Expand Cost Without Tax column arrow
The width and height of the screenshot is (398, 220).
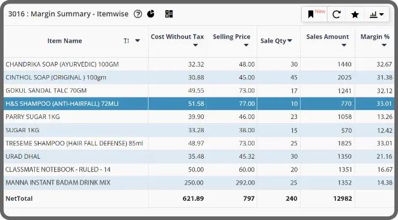click(195, 45)
